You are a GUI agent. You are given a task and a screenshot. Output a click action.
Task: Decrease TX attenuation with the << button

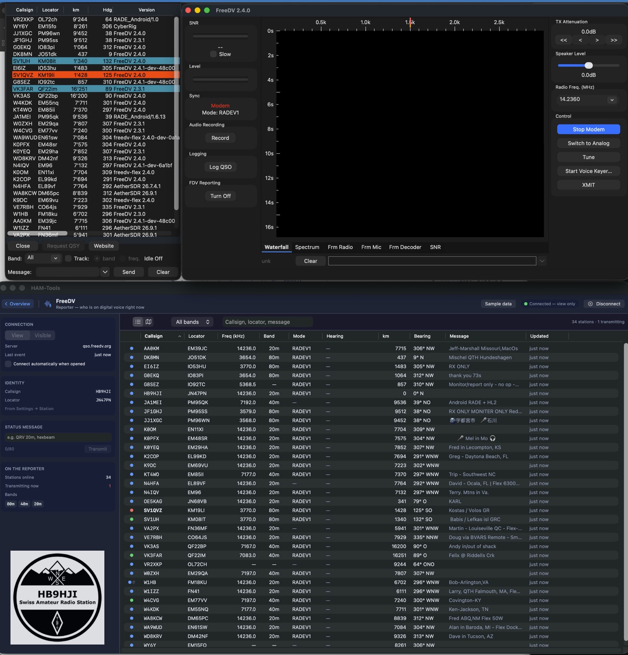tap(563, 40)
